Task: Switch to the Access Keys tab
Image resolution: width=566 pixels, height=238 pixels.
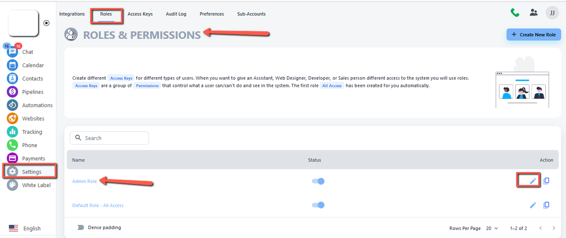Action: pyautogui.click(x=140, y=14)
